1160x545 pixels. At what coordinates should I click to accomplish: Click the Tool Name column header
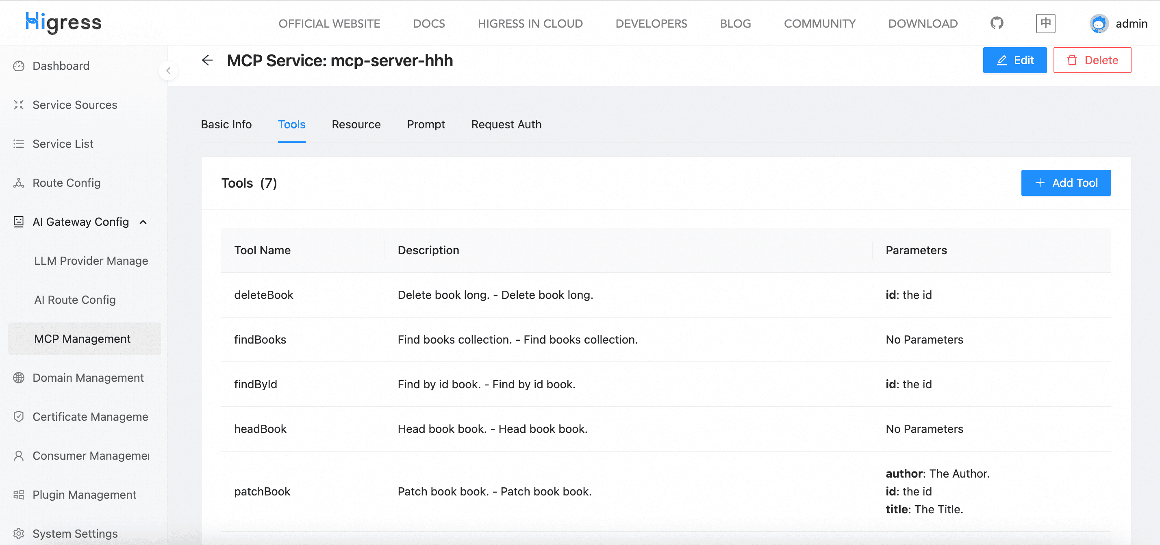click(x=262, y=250)
